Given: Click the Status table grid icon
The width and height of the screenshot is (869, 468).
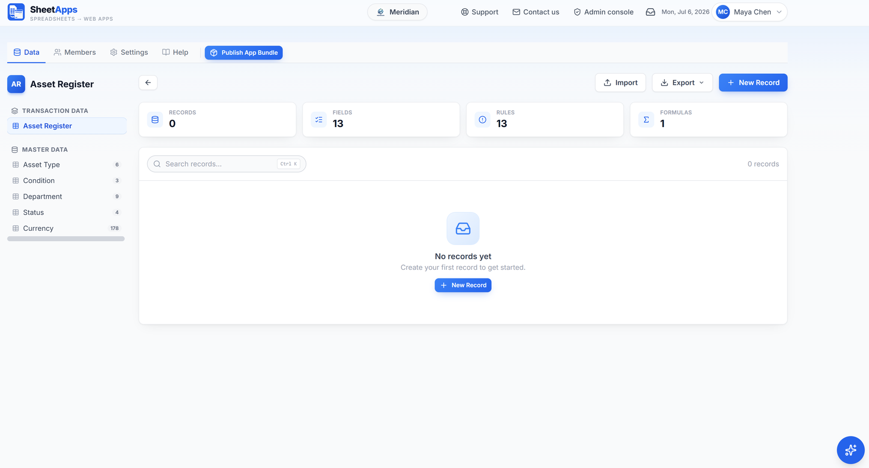Looking at the screenshot, I should point(16,212).
